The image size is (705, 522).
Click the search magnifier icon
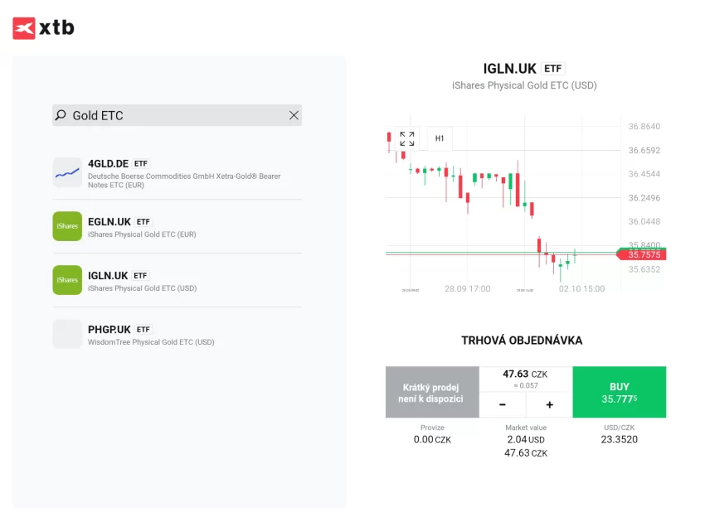[x=61, y=115]
